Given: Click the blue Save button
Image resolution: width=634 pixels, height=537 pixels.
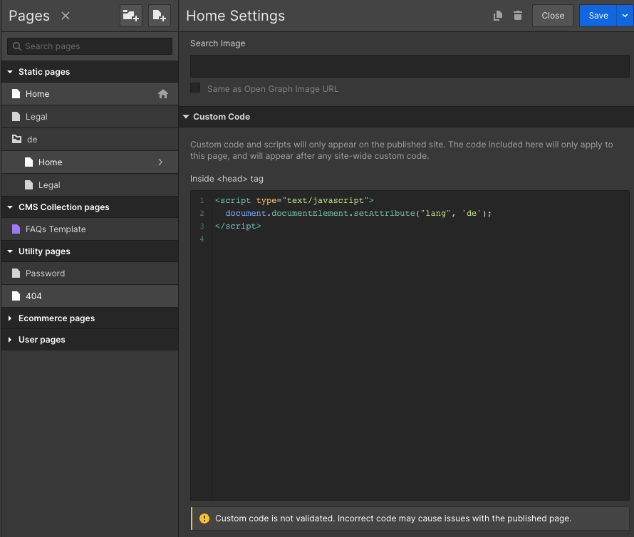Looking at the screenshot, I should point(598,16).
